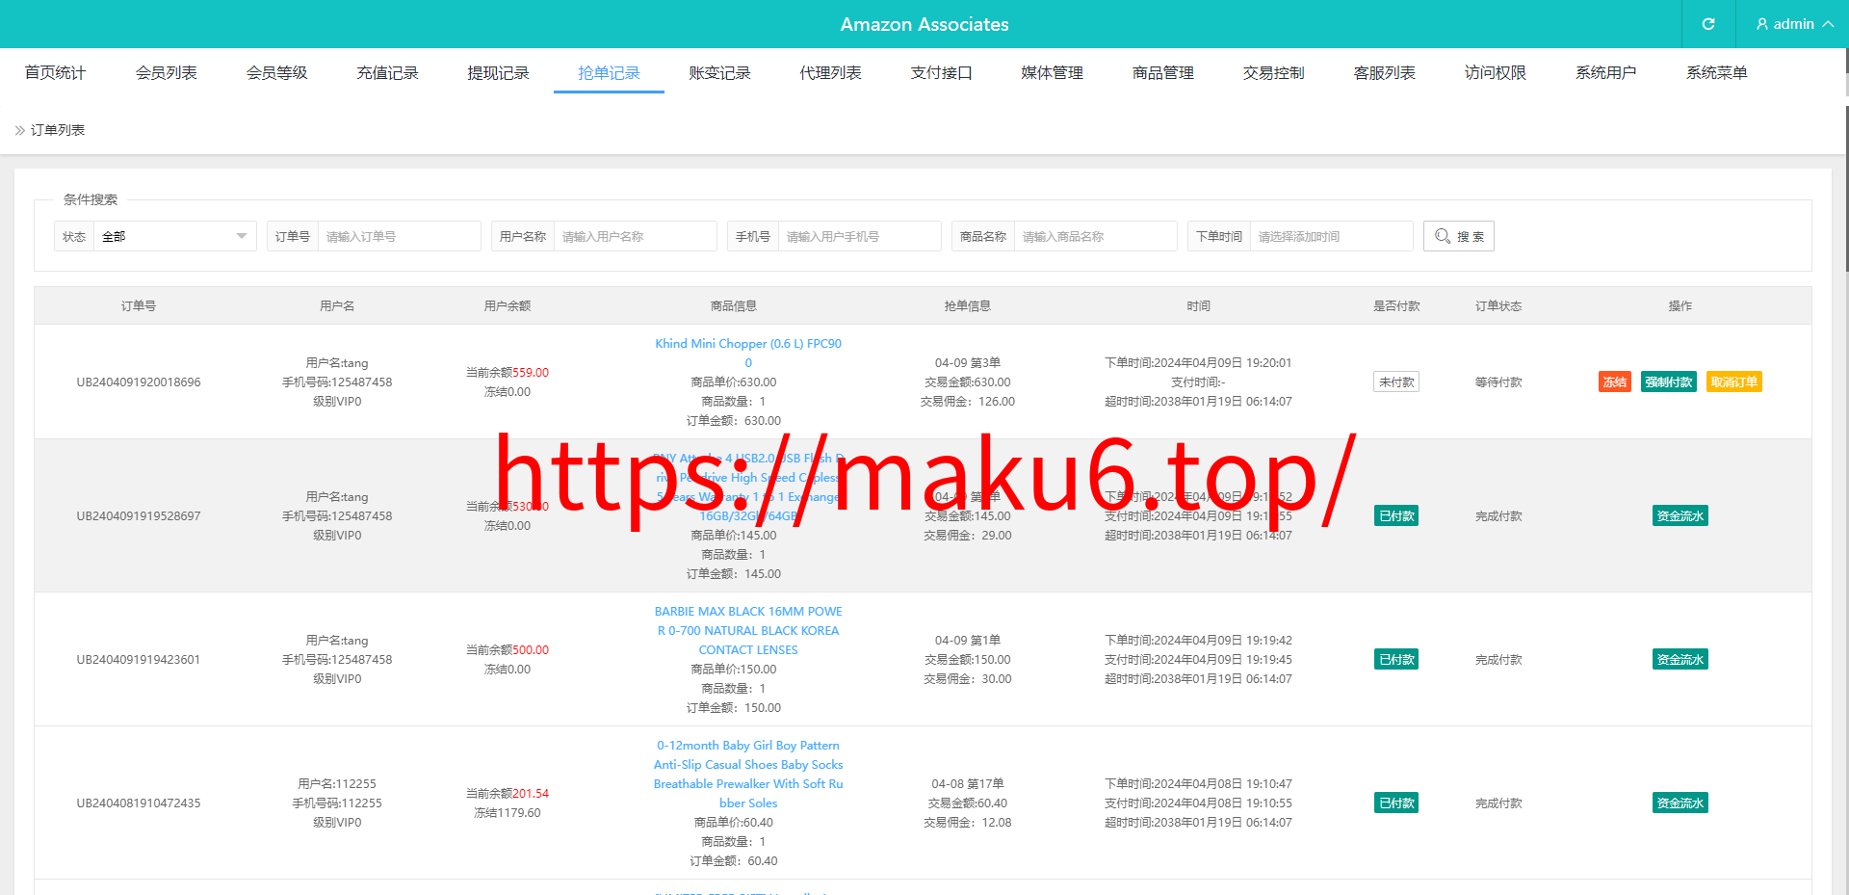Click the 抢单信息 column header
Viewport: 1849px width, 895px height.
coord(968,306)
